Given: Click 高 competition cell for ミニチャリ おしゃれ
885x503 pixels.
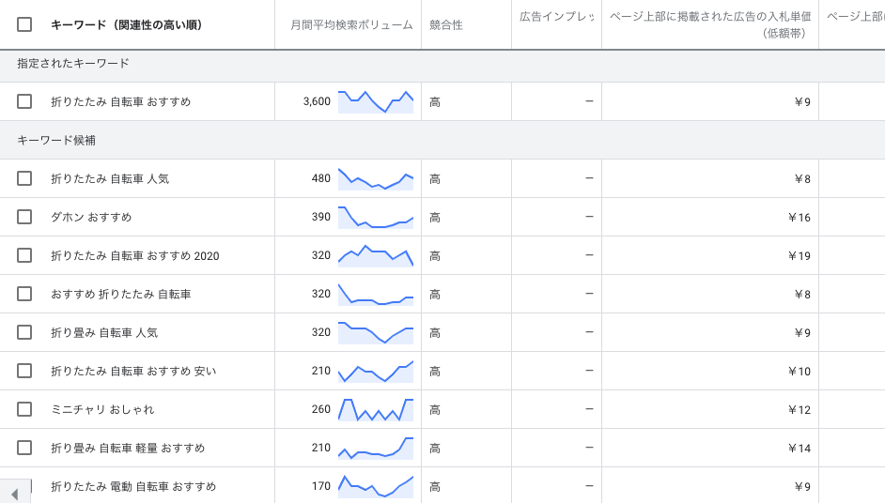Looking at the screenshot, I should coord(435,410).
